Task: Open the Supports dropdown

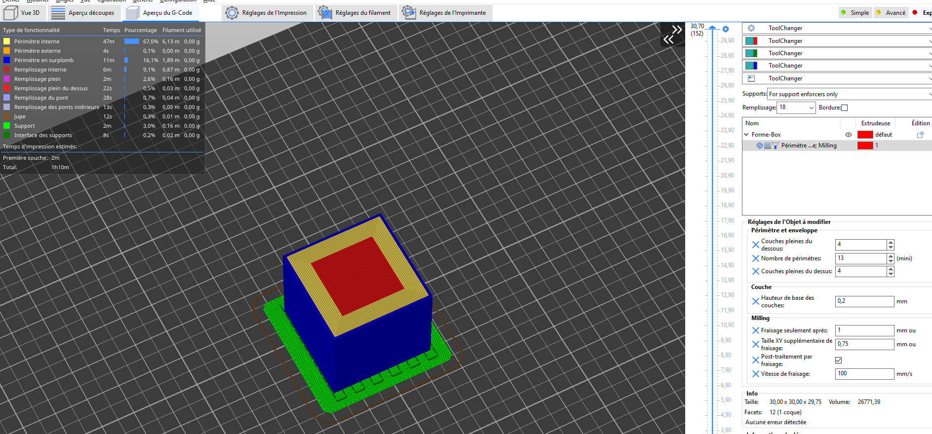Action: click(x=850, y=94)
